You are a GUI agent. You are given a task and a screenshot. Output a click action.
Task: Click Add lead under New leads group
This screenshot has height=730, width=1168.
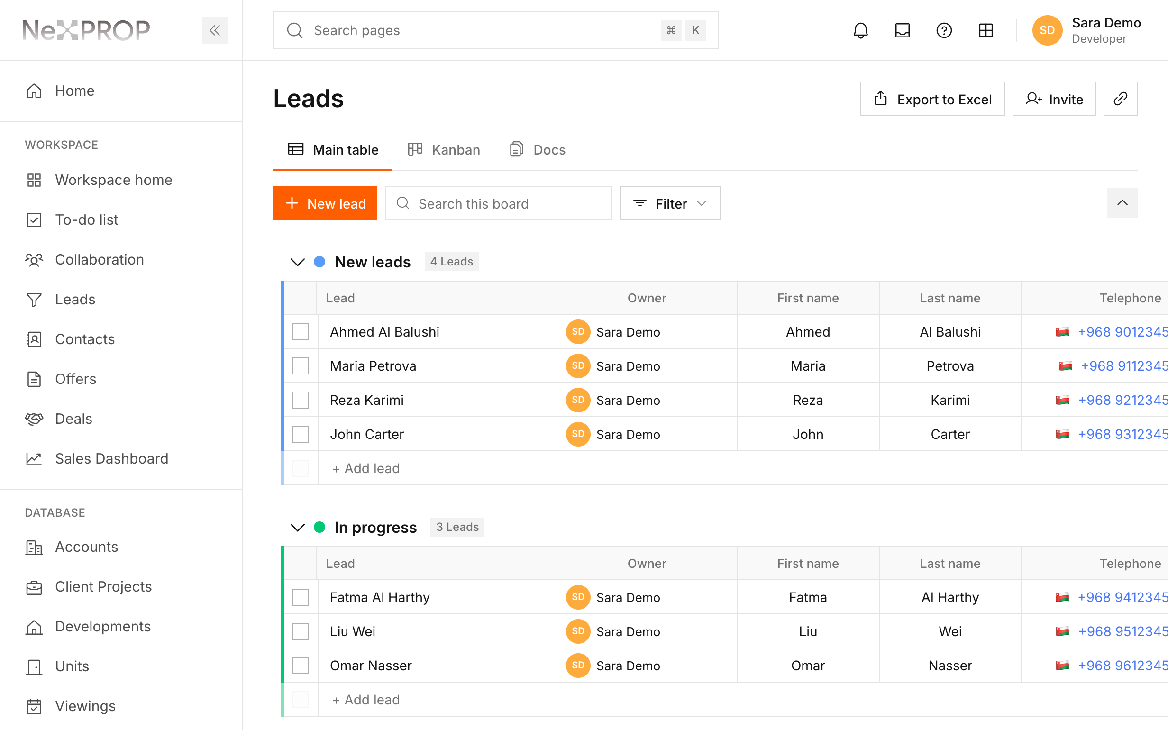366,468
